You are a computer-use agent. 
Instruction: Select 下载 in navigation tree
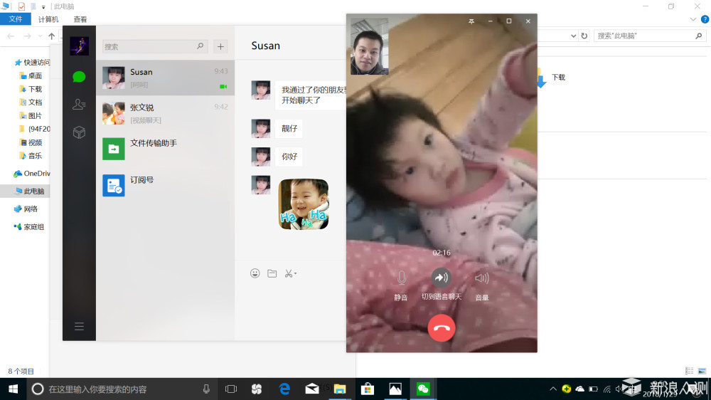coord(31,89)
